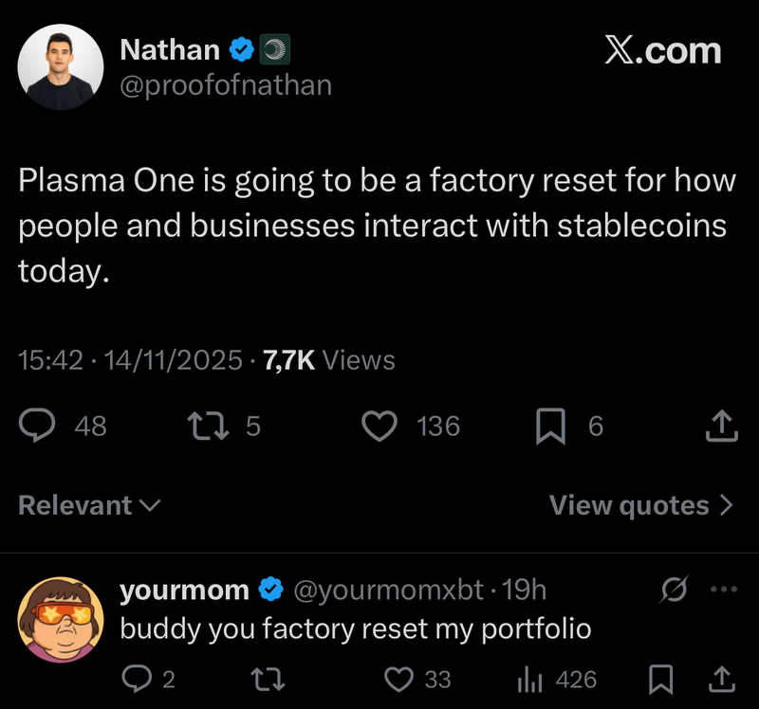Open the more options menu on the yourmom reply
Screen dimensions: 759x709
(x=723, y=590)
